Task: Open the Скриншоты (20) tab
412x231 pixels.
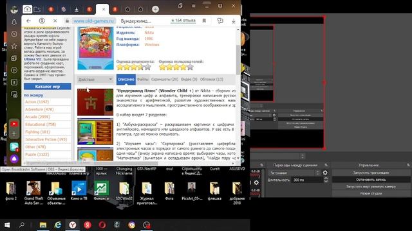Action: coord(165,80)
